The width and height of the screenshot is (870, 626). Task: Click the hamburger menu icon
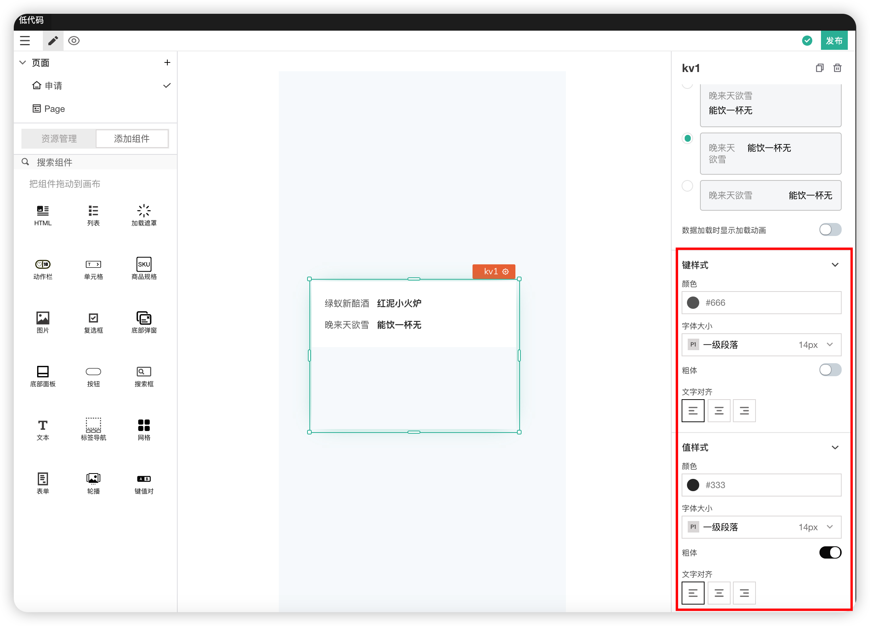(x=25, y=41)
